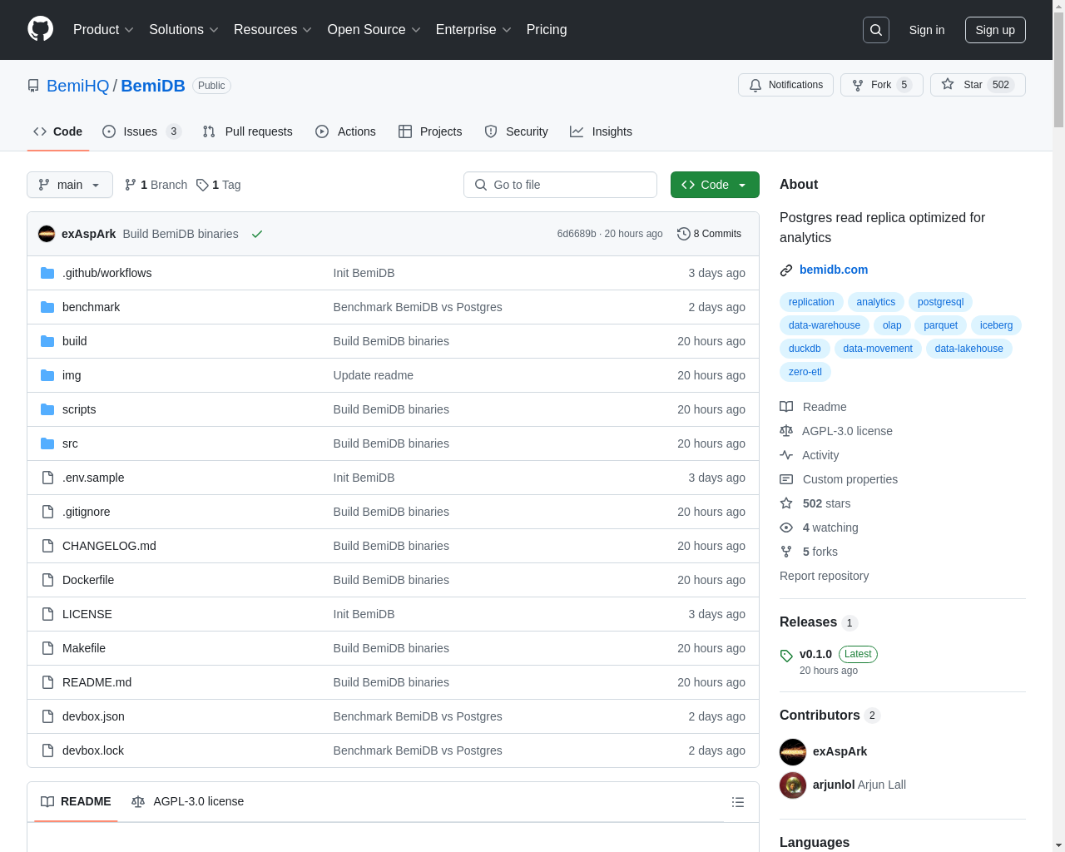Screen dimensions: 1065x852
Task: Open the README.md file
Action: point(97,682)
